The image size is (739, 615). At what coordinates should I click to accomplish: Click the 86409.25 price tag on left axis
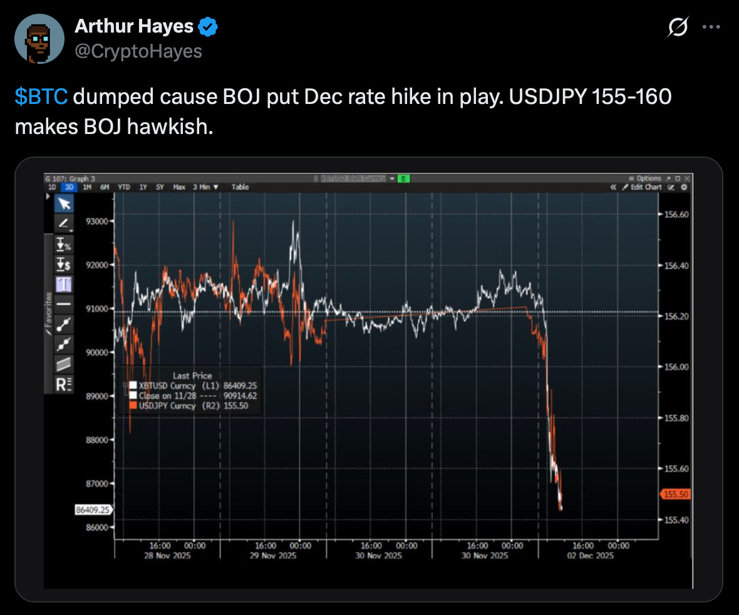pyautogui.click(x=93, y=509)
